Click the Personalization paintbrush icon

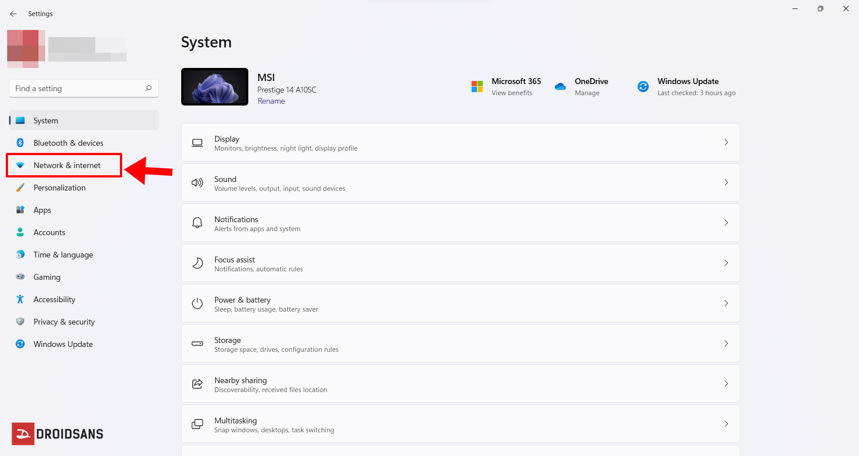click(x=20, y=187)
